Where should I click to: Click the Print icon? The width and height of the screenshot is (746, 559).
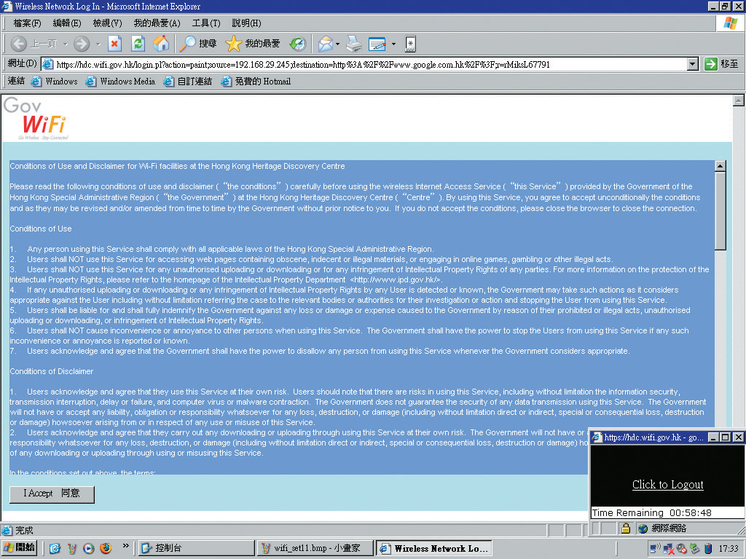pos(354,44)
